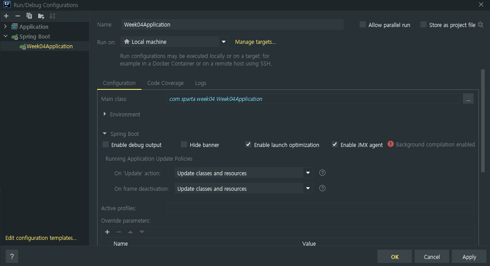Expand the Environment section
The height and width of the screenshot is (266, 490).
point(105,114)
